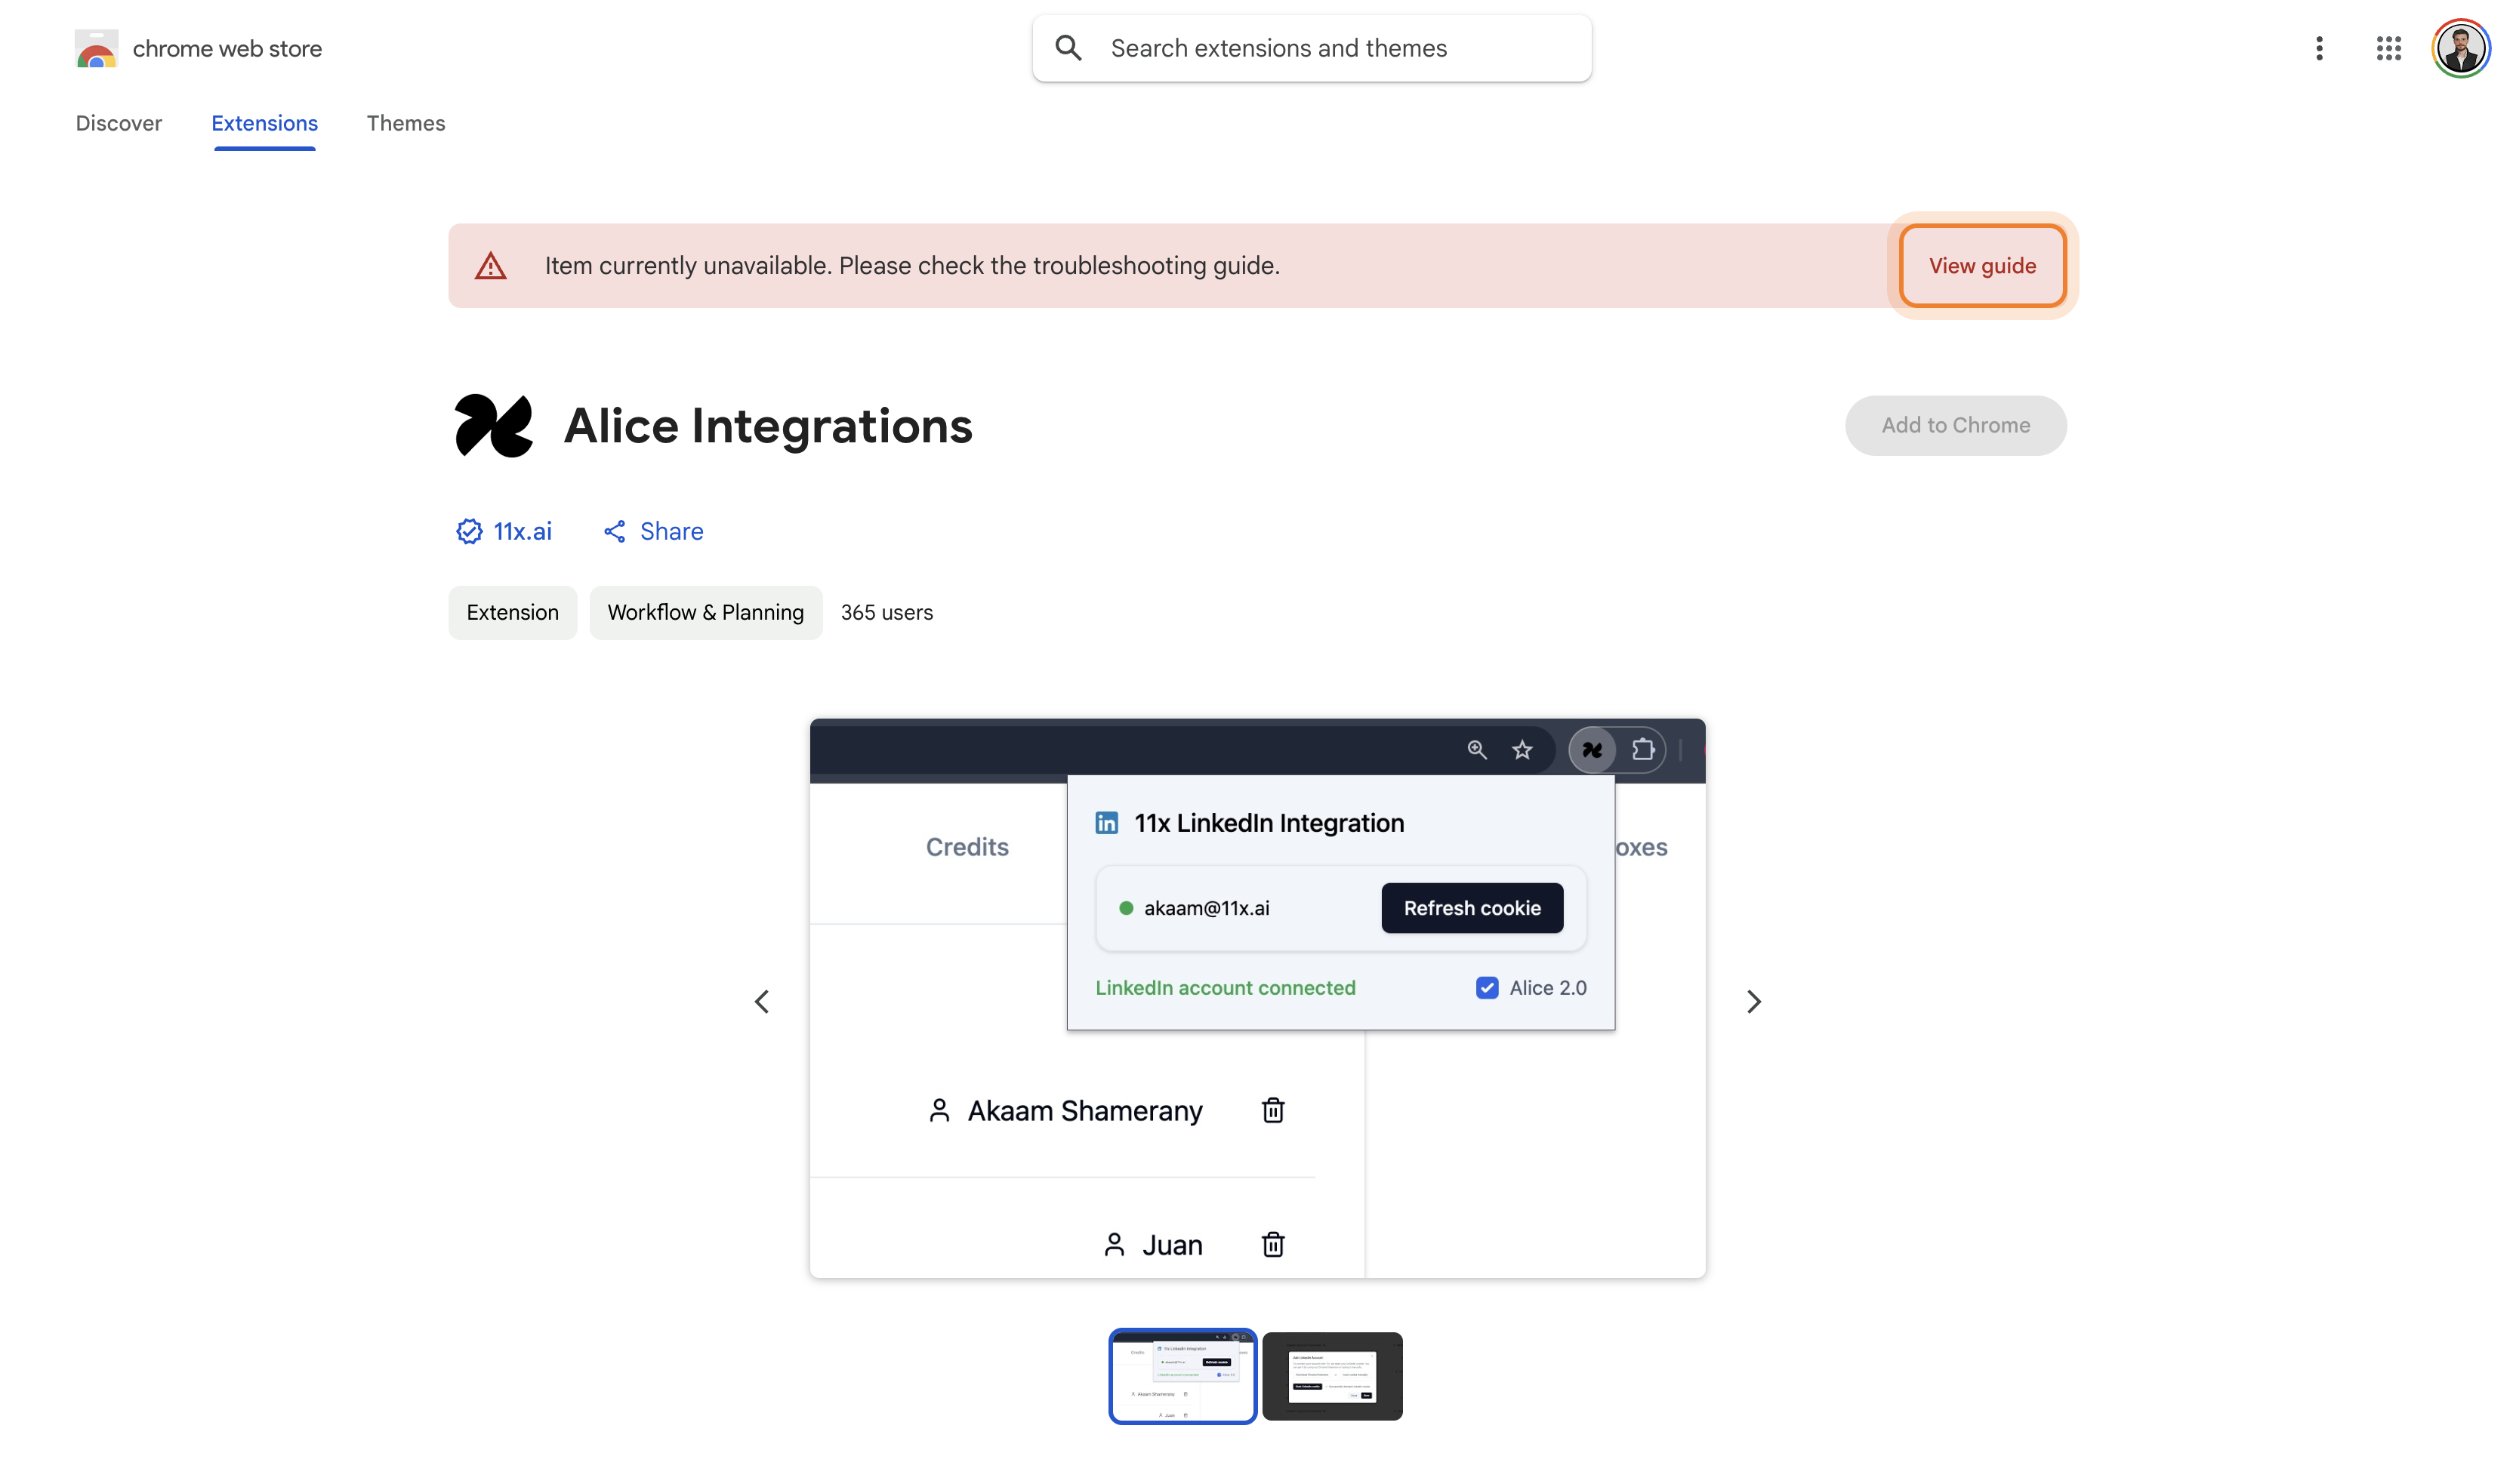Click the Workflow & Planning chip
The image size is (2516, 1484).
[x=705, y=612]
